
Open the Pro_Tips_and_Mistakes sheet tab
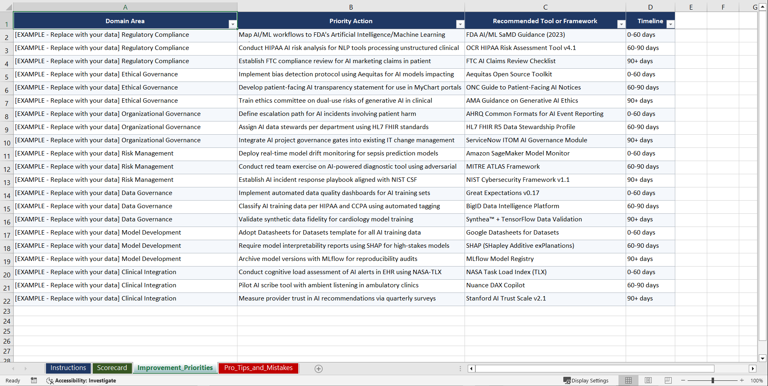258,368
